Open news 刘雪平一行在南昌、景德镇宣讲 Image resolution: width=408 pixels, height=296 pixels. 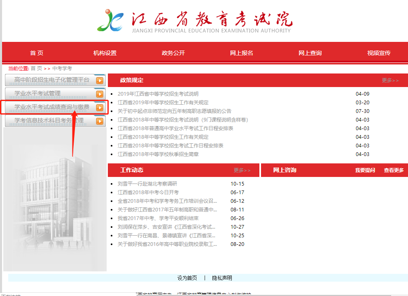[x=166, y=236]
